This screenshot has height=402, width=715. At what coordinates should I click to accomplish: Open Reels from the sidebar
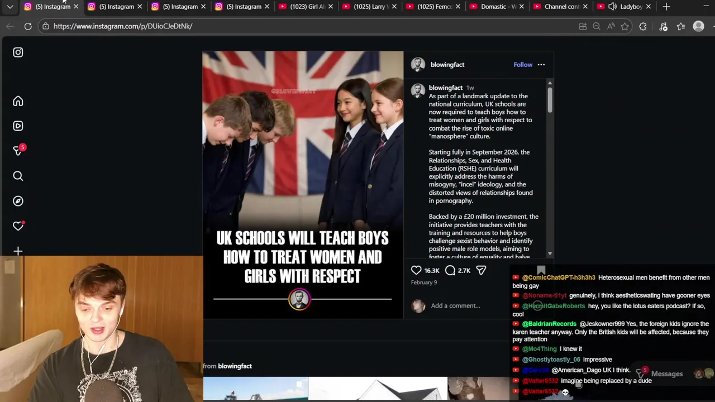click(18, 126)
